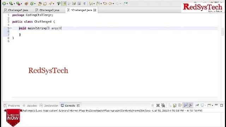
Task: Select the *Challenge4.java editor tab
Action: 82,10
